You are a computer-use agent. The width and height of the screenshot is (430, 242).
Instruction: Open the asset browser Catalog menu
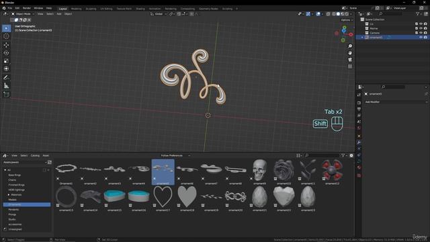click(35, 155)
